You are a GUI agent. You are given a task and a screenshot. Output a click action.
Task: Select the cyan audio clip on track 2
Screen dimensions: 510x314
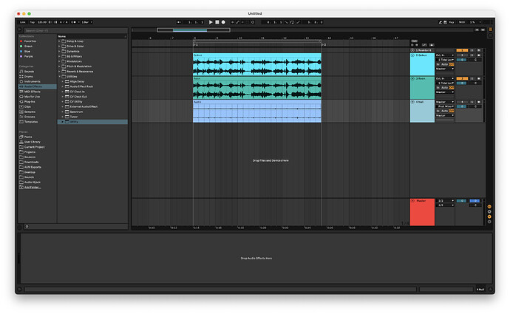[x=257, y=65]
